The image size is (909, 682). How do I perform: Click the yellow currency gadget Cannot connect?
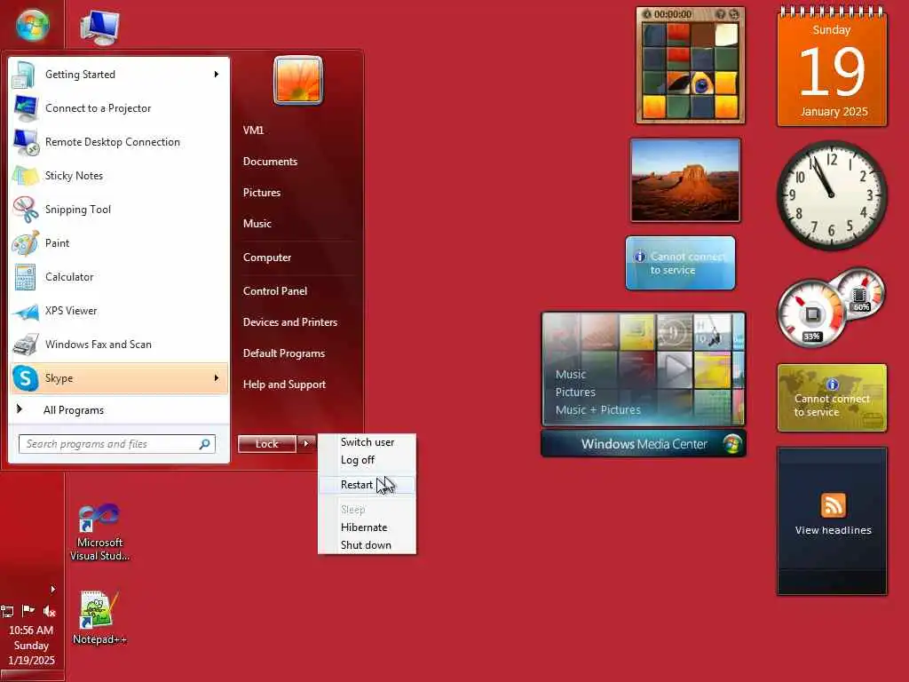[832, 398]
